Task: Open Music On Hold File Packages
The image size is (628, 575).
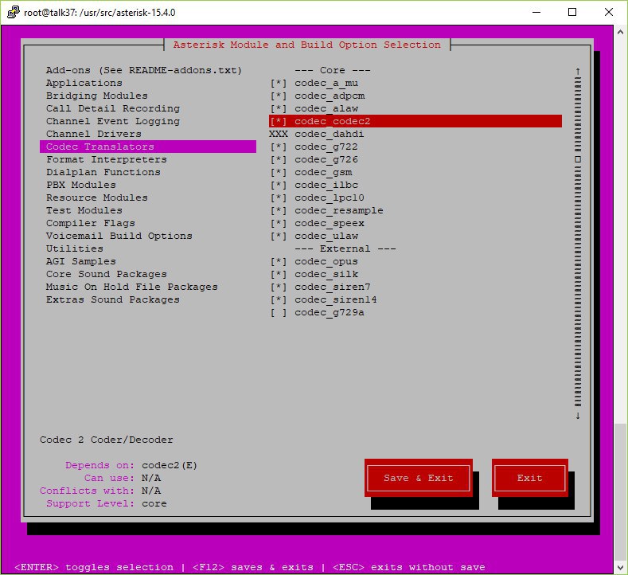Action: [132, 287]
